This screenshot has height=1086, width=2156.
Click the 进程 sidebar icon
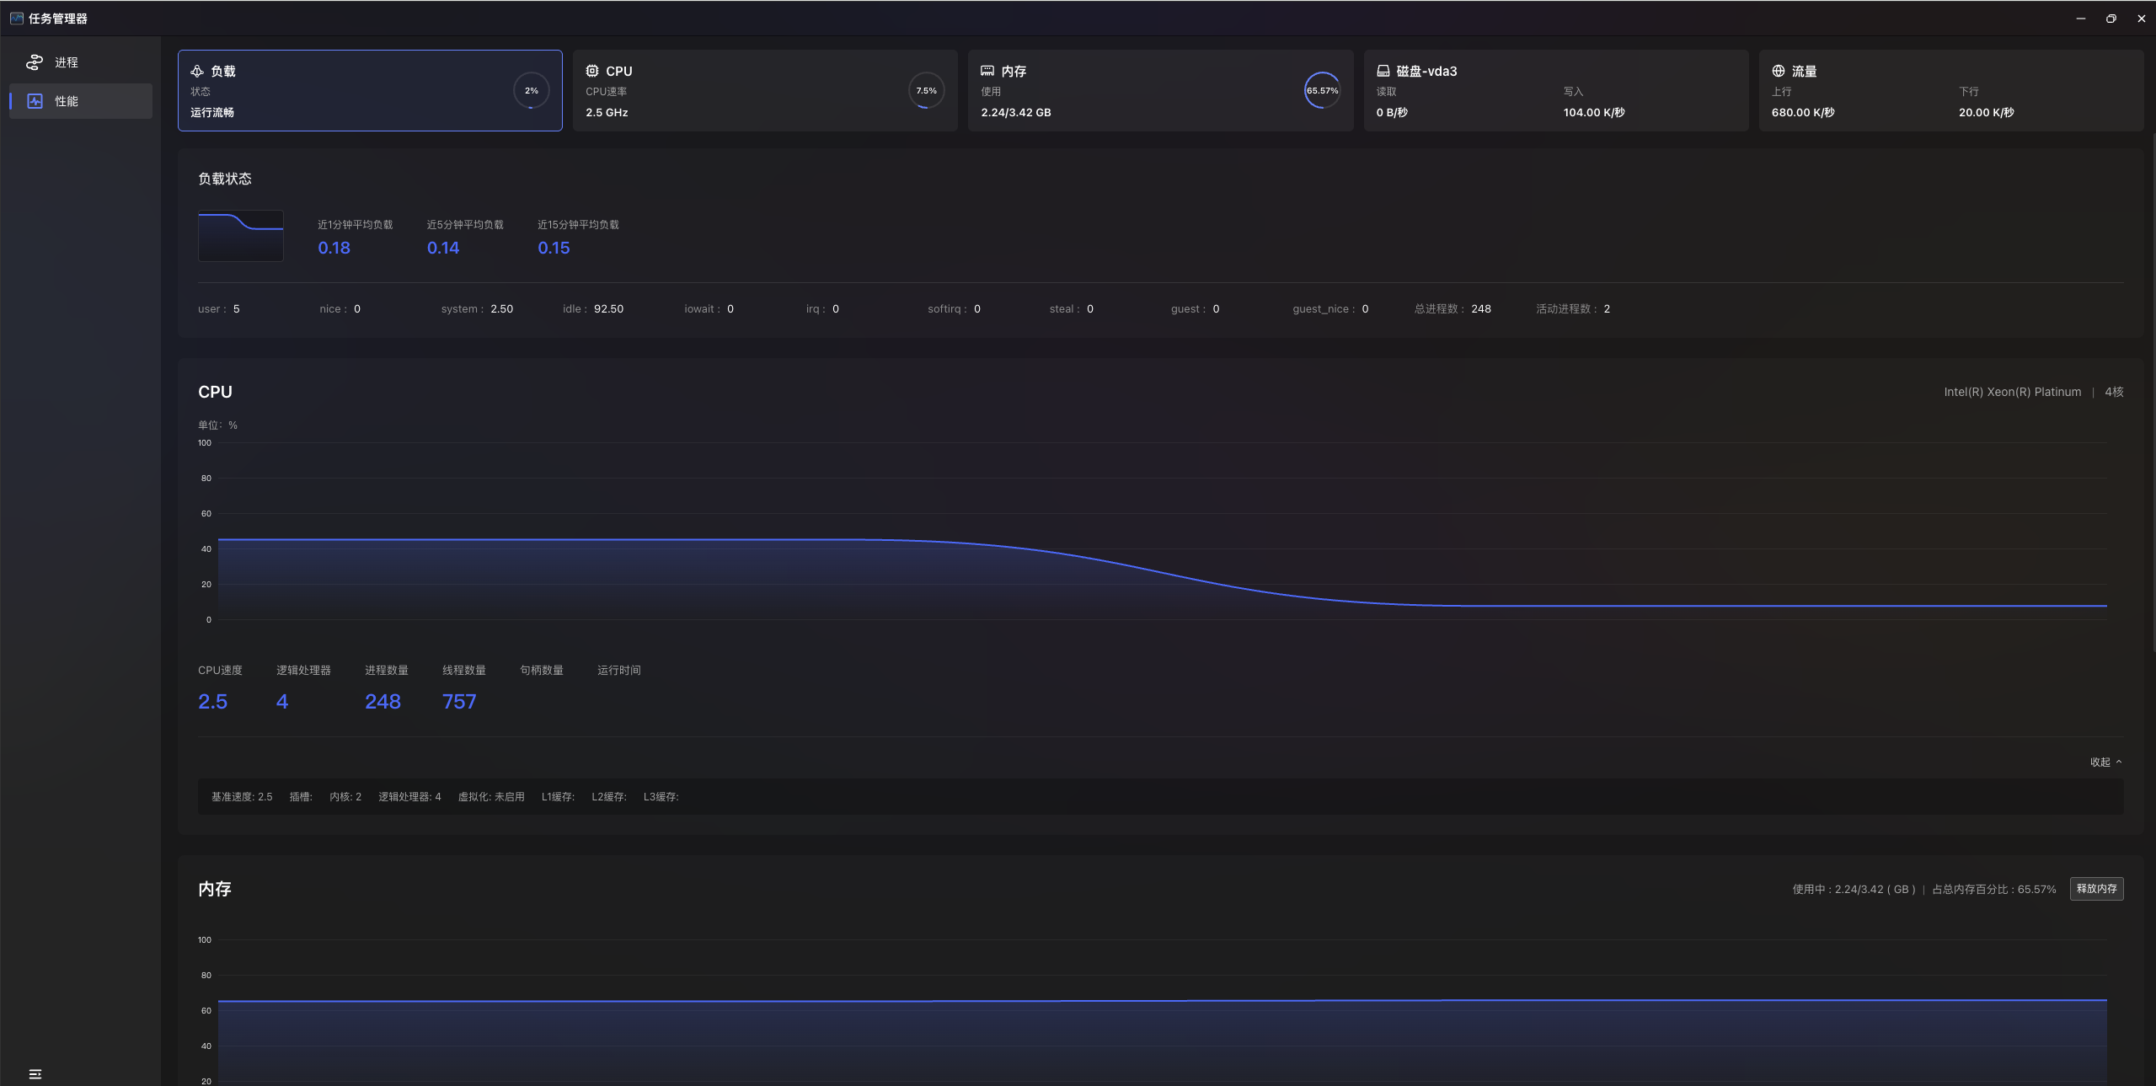pyautogui.click(x=35, y=62)
